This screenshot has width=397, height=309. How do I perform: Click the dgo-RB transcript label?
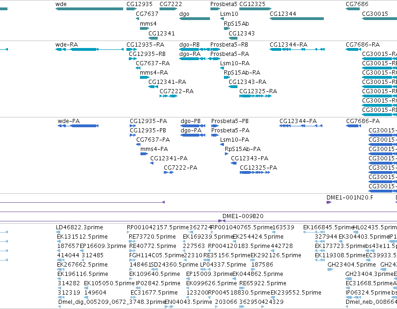click(189, 45)
